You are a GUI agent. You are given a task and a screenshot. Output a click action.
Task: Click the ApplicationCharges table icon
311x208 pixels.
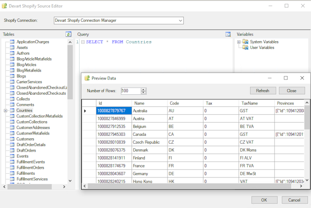coord(12,42)
